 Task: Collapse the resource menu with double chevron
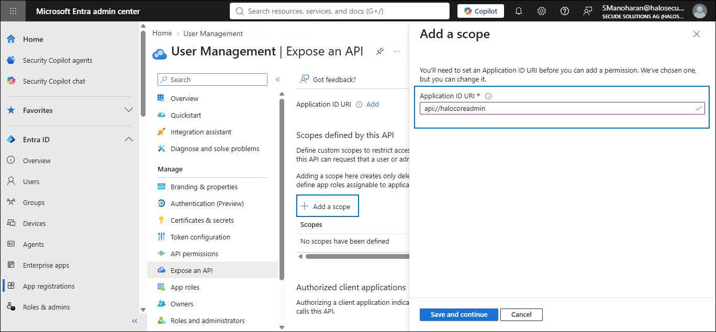[x=277, y=79]
